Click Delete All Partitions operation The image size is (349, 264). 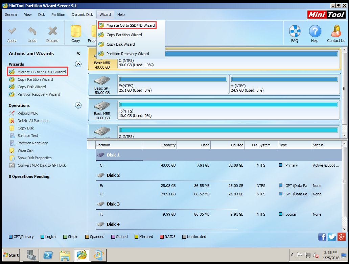pos(29,121)
